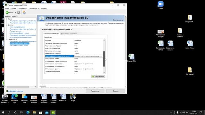Select Поворот дисплея in task tree
Screen dimensions: 205x115
[x=16, y=31]
